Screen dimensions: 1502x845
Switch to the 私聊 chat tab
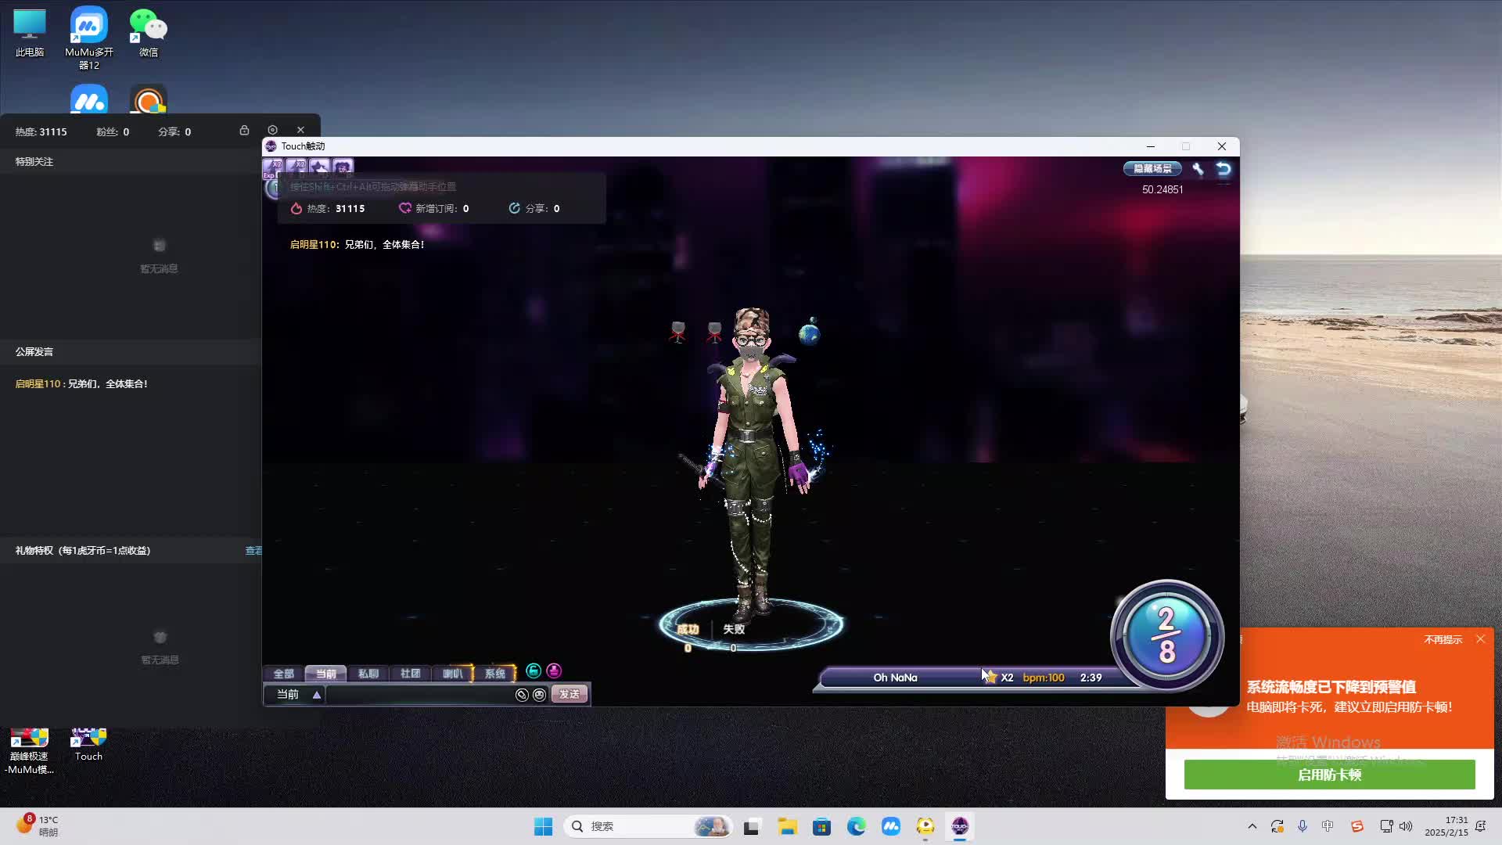pyautogui.click(x=368, y=674)
